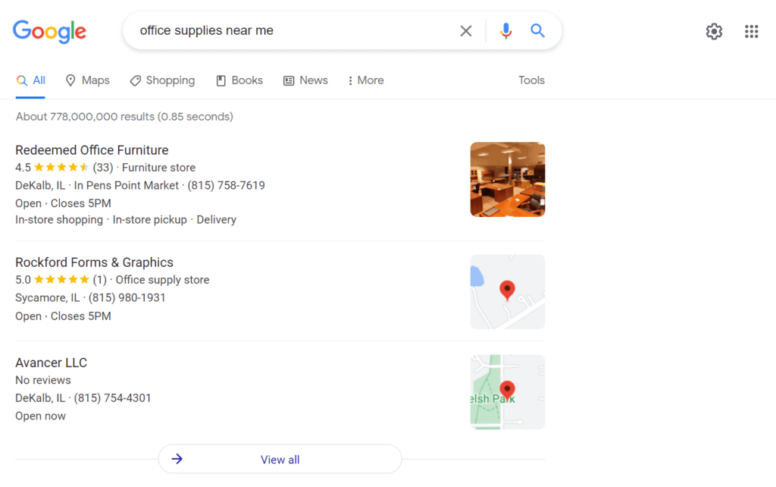
Task: Open the Rockford Forms & Graphics listing
Action: coord(94,262)
